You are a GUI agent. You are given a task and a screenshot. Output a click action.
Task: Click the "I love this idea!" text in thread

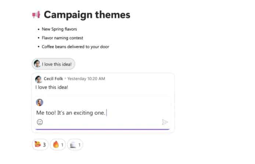(x=51, y=88)
